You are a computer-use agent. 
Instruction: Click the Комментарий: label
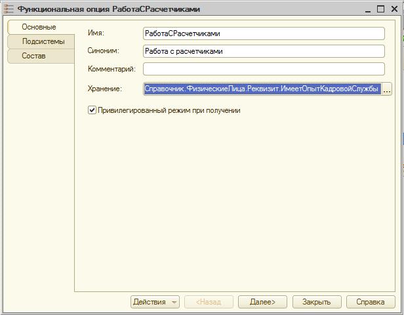pos(111,69)
